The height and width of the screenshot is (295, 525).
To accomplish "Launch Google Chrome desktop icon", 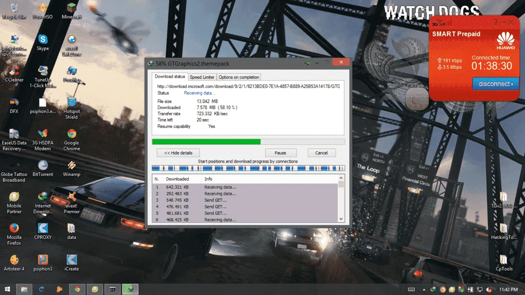I will [x=71, y=140].
